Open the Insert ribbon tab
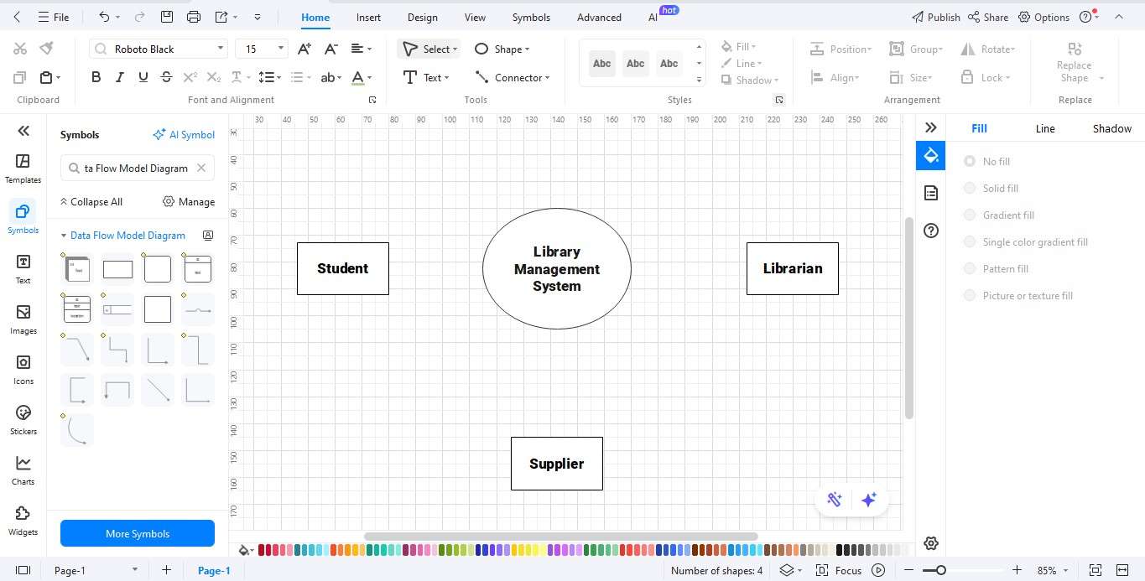The width and height of the screenshot is (1145, 581). pyautogui.click(x=368, y=17)
